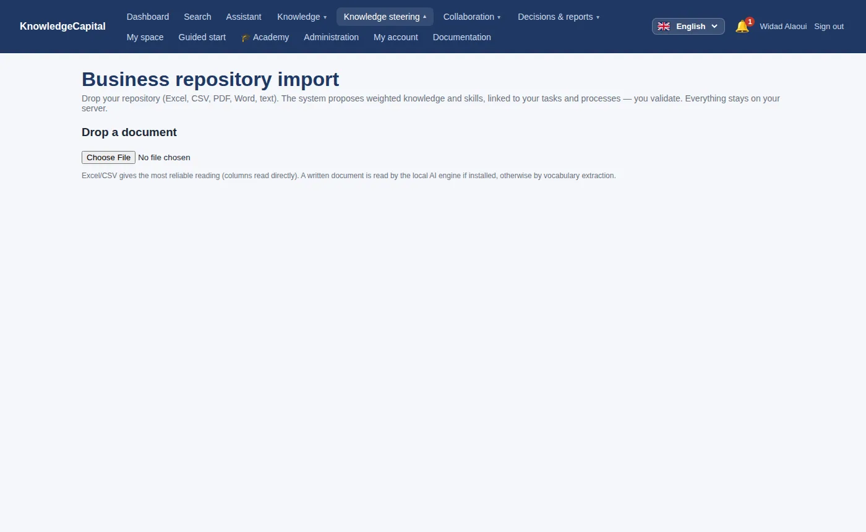Screen dimensions: 866x532
Task: Click the Sign out link
Action: [x=829, y=26]
